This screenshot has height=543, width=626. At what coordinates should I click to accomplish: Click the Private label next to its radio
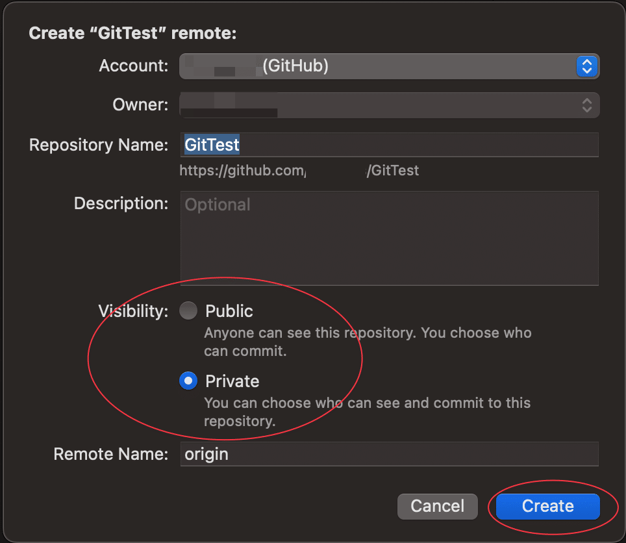coord(232,381)
